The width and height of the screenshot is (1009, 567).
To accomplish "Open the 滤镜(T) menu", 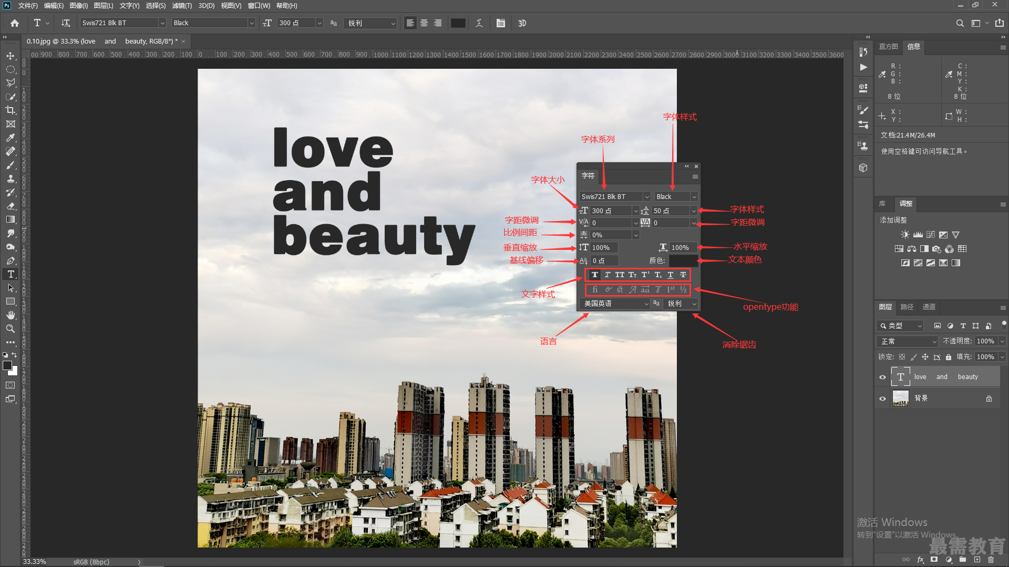I will click(182, 6).
